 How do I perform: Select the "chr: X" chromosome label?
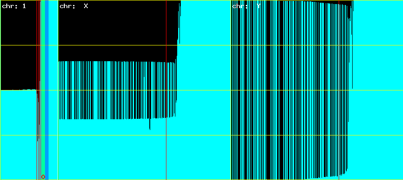point(73,6)
